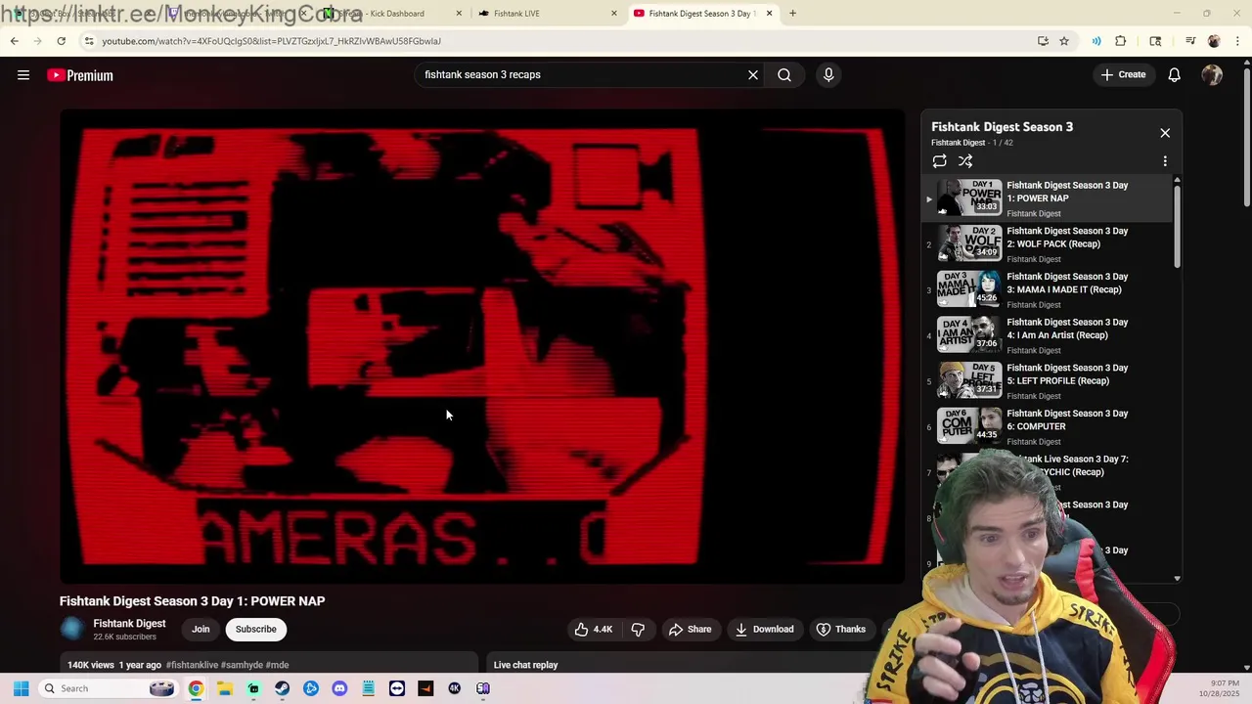Click the video title POWER NAP
Image resolution: width=1252 pixels, height=704 pixels.
pyautogui.click(x=192, y=601)
